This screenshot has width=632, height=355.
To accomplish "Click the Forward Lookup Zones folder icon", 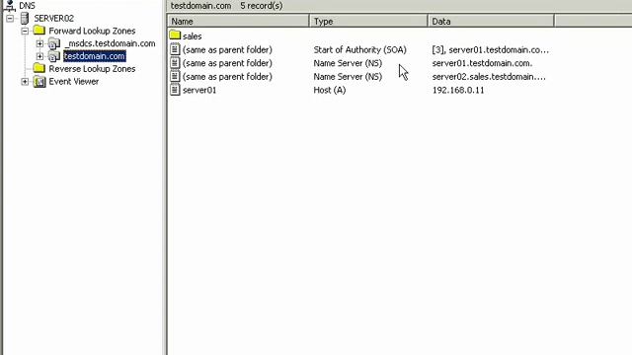I will tap(39, 31).
